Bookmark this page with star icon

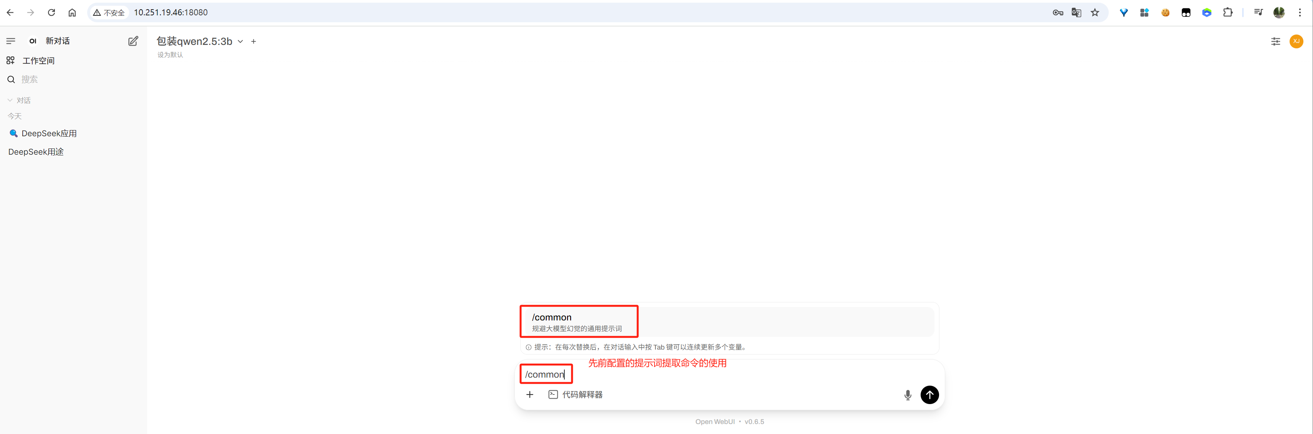point(1095,12)
